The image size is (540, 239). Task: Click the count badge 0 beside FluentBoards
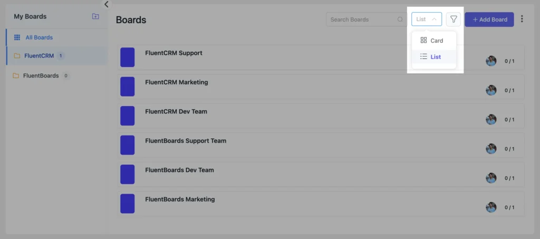[66, 76]
